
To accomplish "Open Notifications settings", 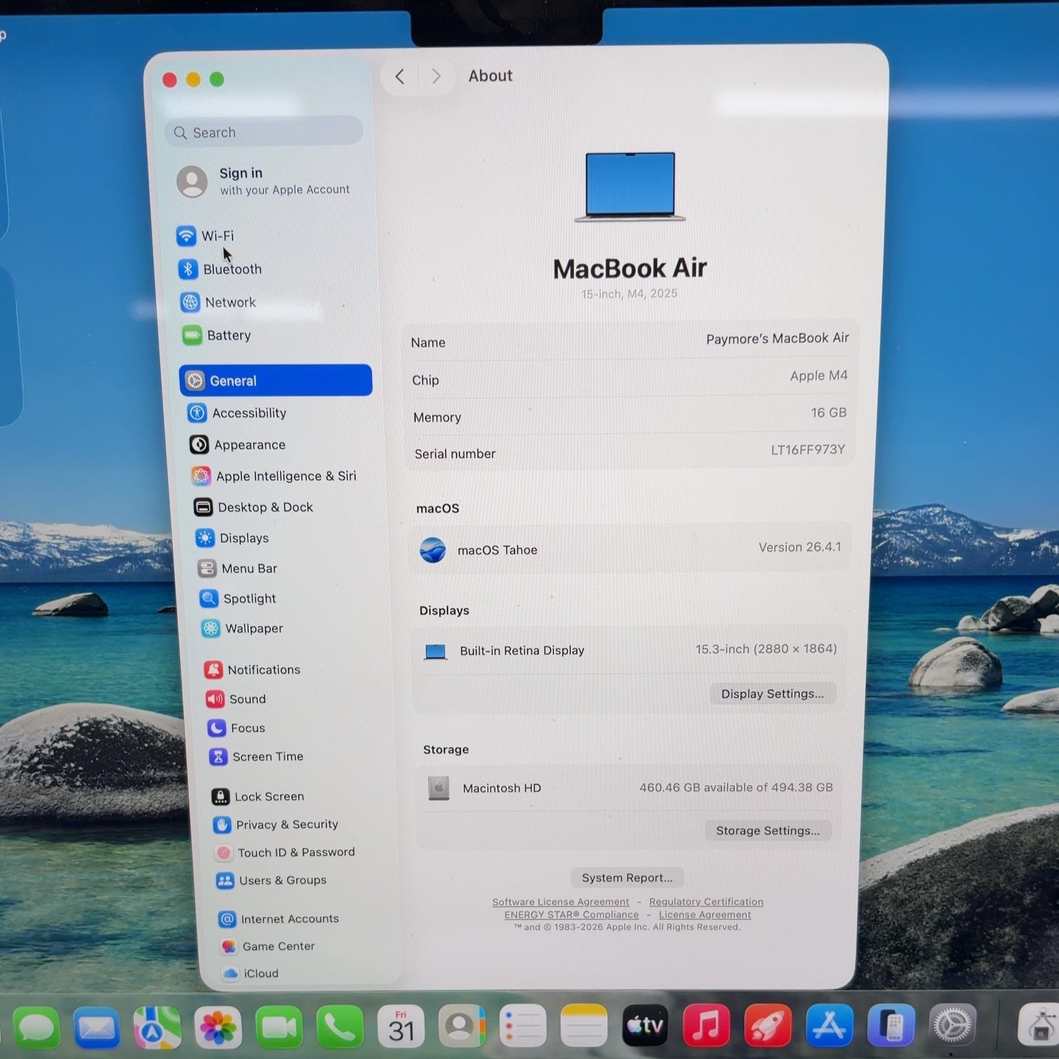I will [x=252, y=669].
